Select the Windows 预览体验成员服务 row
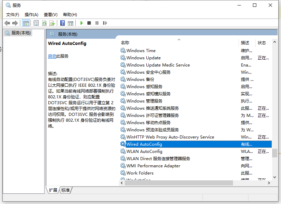Screen dimensions: 281x204 pyautogui.click(x=196, y=130)
